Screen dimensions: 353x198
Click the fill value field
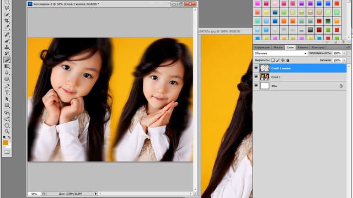point(337,60)
